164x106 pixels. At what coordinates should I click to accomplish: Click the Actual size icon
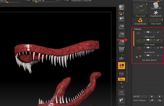click(121, 35)
